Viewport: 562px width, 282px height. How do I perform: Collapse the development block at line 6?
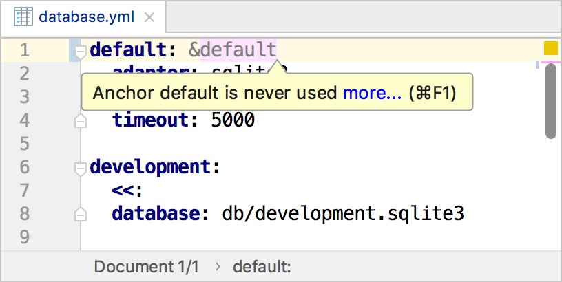point(81,169)
